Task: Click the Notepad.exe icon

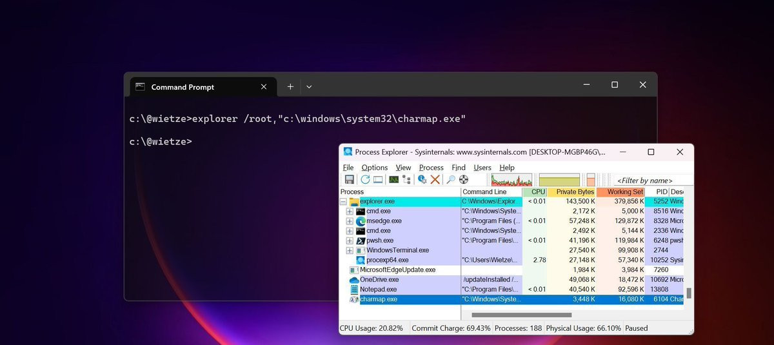Action: pyautogui.click(x=353, y=290)
